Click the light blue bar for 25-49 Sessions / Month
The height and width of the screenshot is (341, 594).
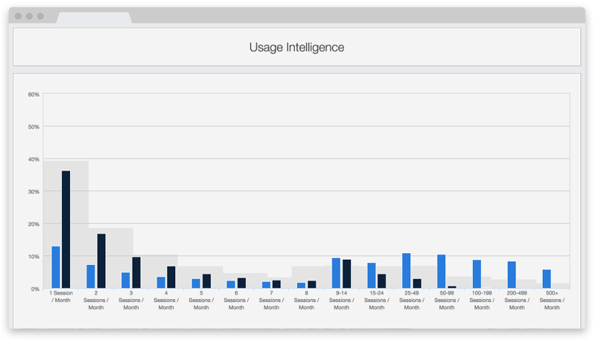coord(406,271)
